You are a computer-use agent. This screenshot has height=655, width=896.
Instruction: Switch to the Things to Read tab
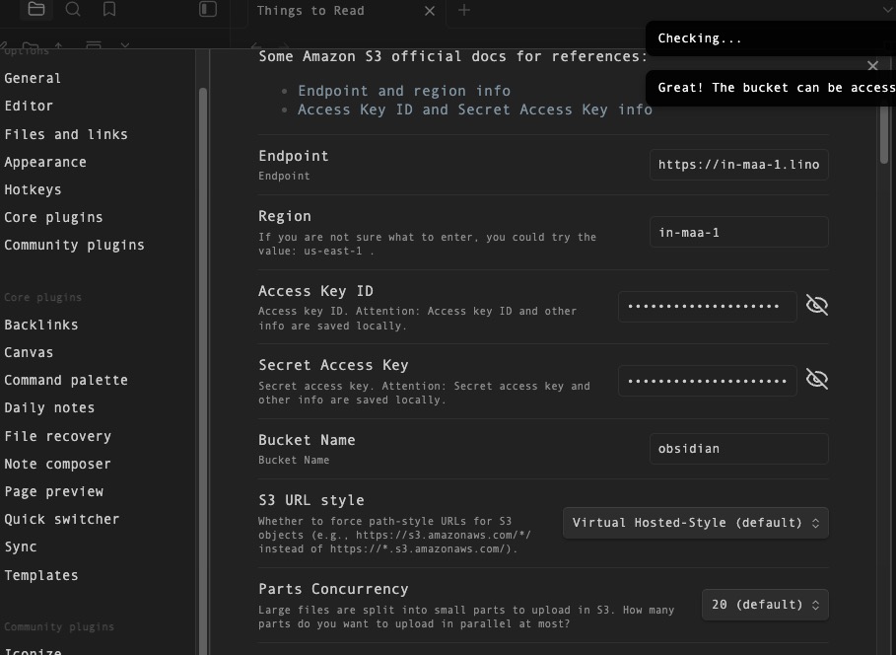[x=310, y=11]
